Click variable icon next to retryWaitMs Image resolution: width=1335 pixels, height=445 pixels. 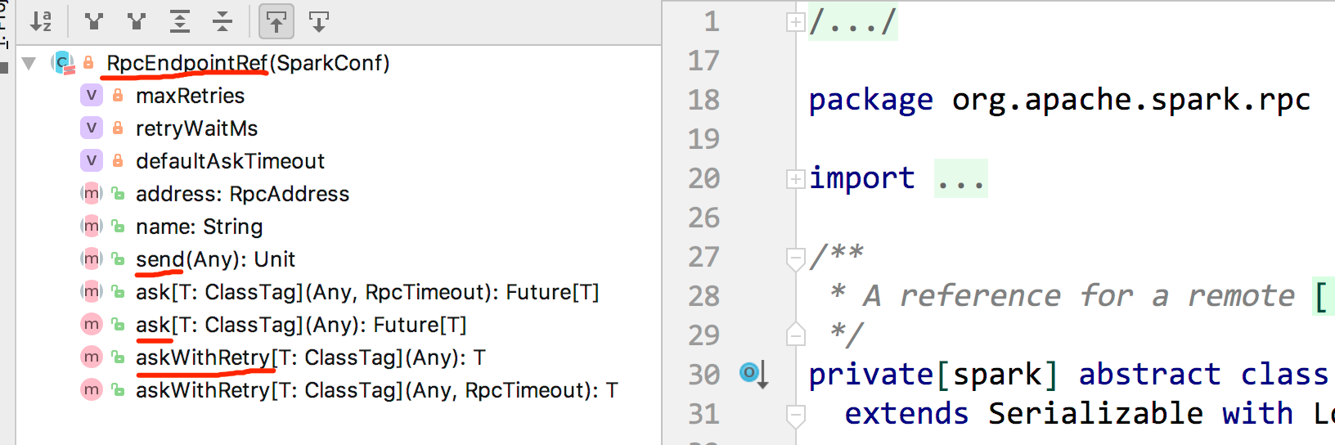coord(92,128)
